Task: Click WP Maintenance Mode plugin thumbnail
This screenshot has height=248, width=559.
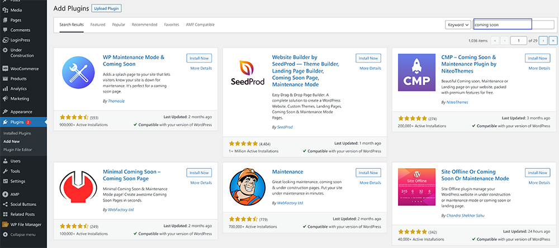Action: point(78,73)
